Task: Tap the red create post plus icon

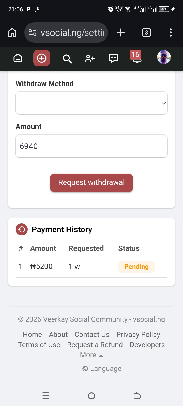Action: 42,58
